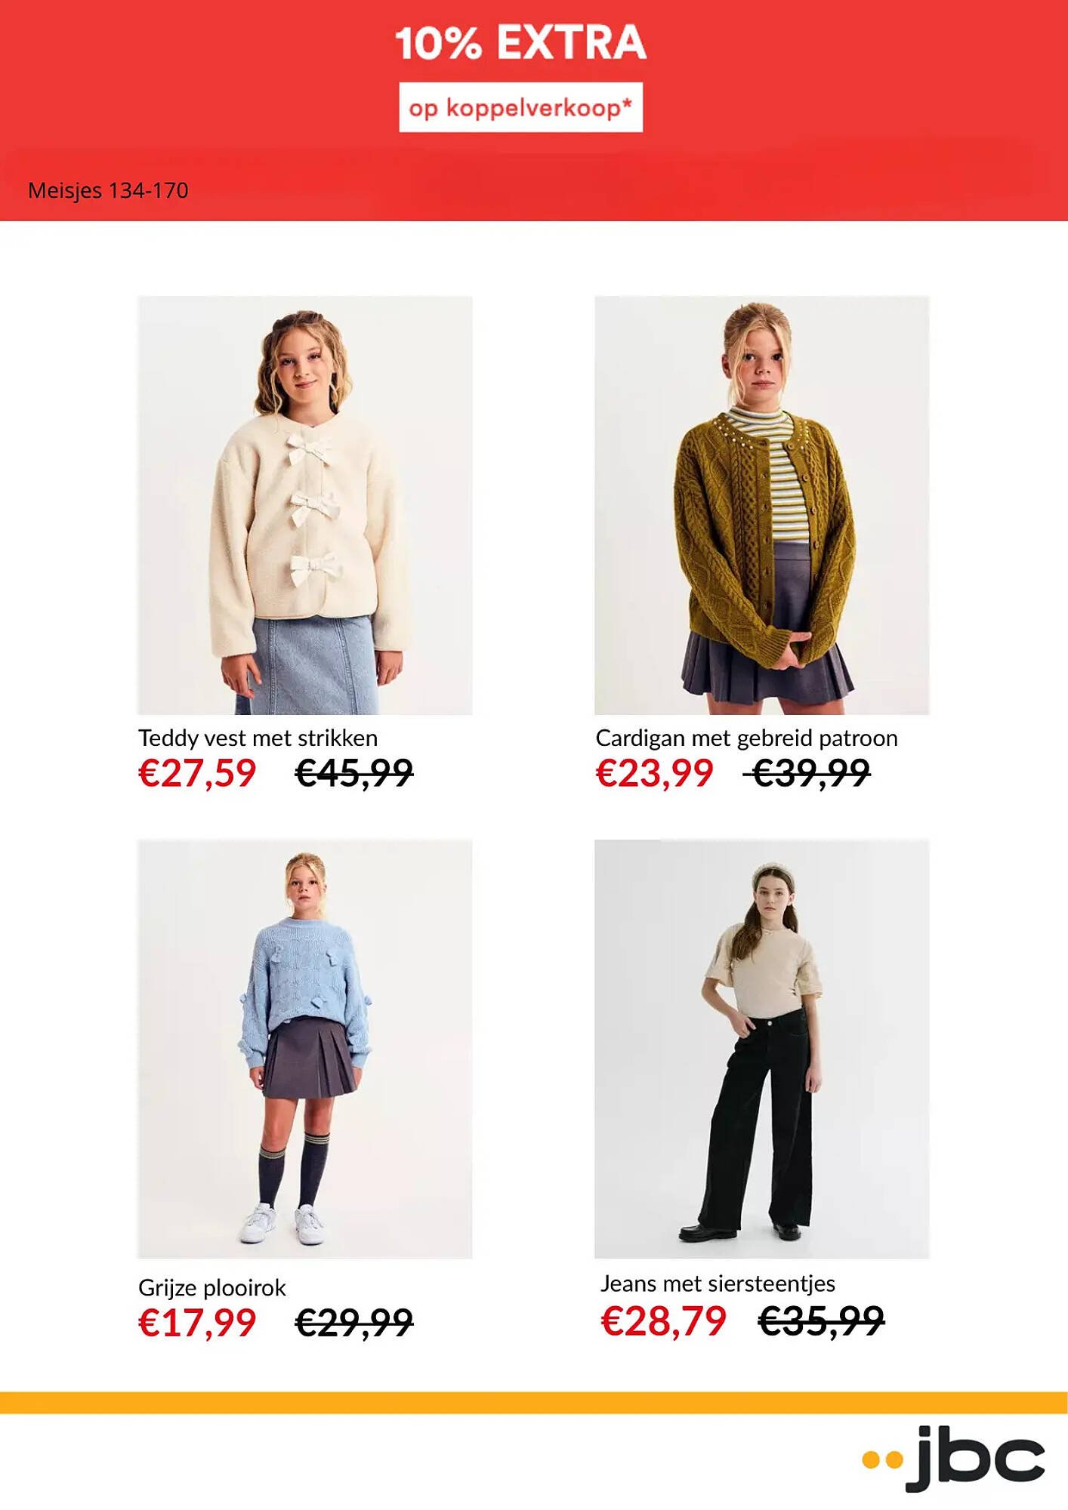Click the crossed-out €35,99 price
The image size is (1068, 1510).
click(821, 1321)
